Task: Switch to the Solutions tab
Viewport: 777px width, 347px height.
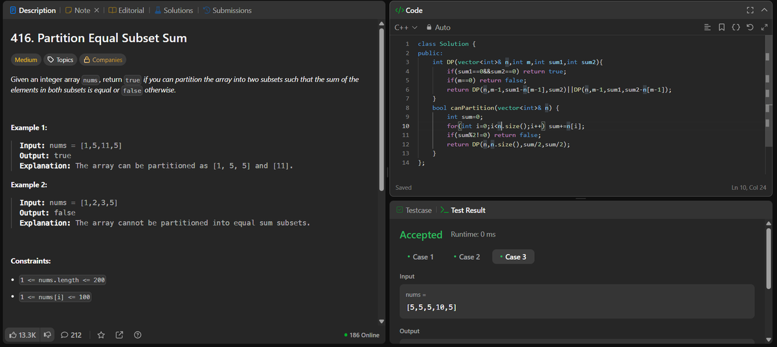Action: point(174,10)
